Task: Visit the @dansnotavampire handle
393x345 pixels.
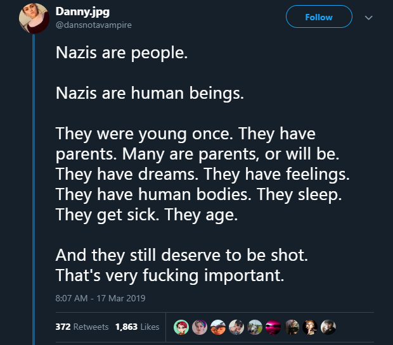Action: click(94, 25)
